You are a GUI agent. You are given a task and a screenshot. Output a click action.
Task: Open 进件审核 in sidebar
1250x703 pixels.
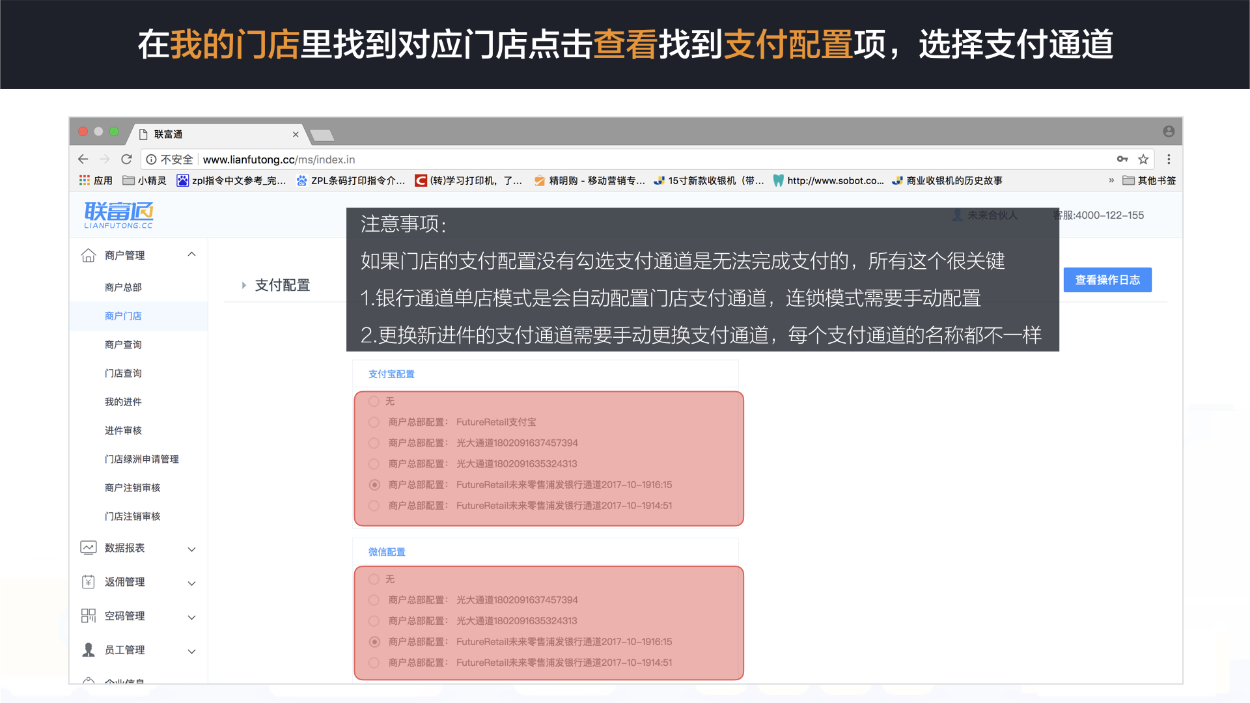[123, 430]
